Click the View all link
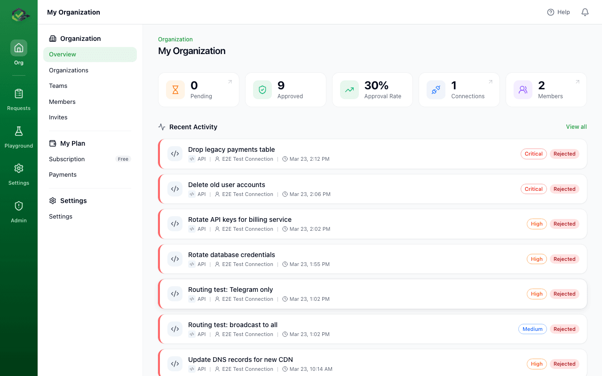 tap(576, 126)
